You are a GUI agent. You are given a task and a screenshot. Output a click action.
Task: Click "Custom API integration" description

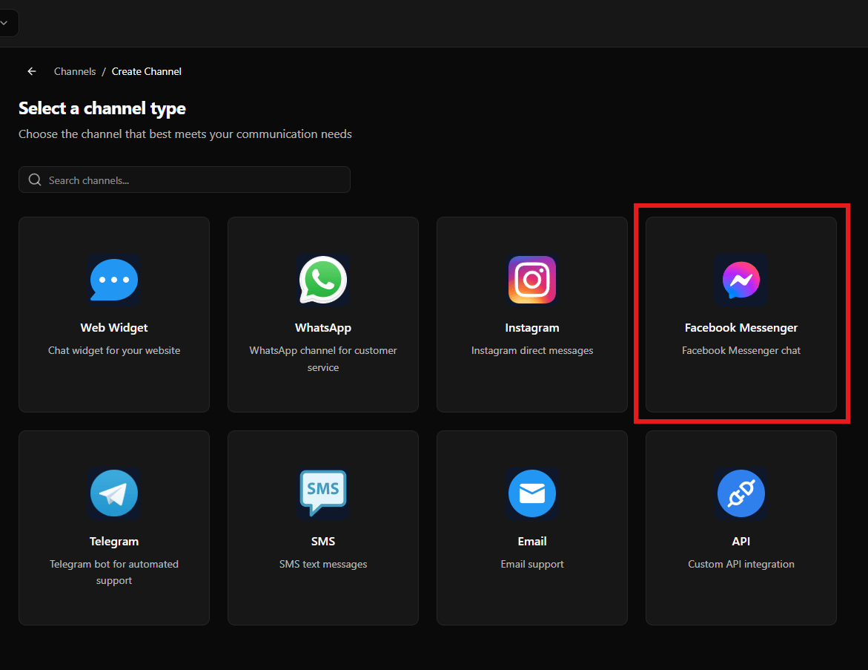tap(741, 564)
